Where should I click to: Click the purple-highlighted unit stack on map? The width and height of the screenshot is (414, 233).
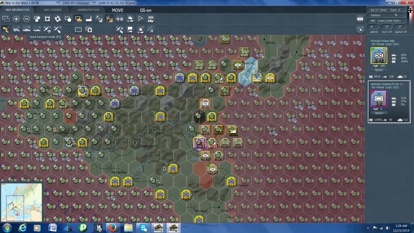(199, 143)
